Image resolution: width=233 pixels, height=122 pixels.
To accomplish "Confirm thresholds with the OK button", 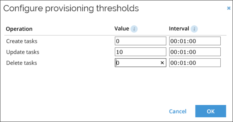I will [211, 111].
